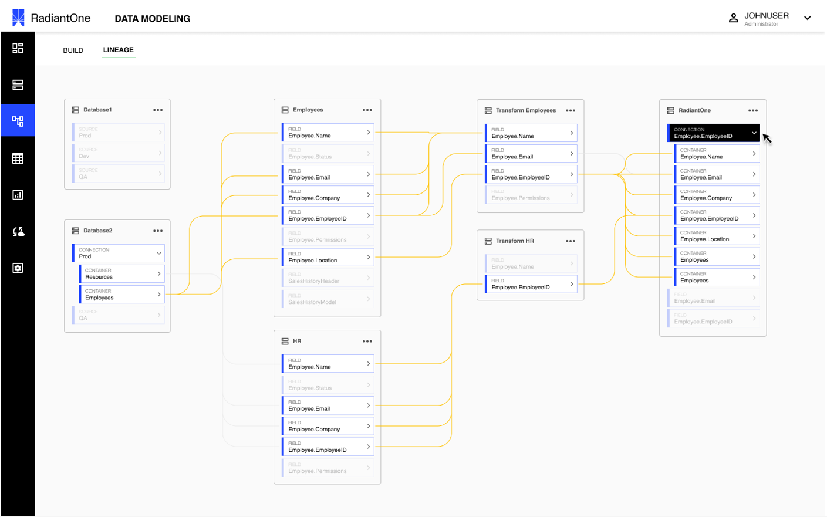This screenshot has height=517, width=827.
Task: Open Database1 three-dot options menu
Action: click(158, 110)
